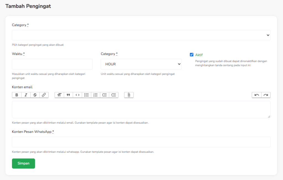Create a bulleted list
The image size is (283, 180).
87,95
